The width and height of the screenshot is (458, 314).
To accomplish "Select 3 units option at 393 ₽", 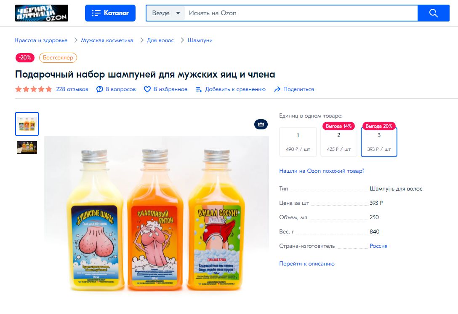I will [379, 142].
